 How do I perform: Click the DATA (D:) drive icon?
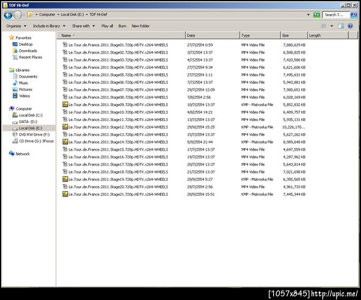point(15,122)
